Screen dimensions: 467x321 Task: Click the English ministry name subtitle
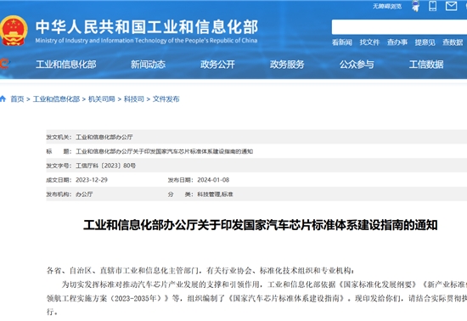click(x=146, y=41)
